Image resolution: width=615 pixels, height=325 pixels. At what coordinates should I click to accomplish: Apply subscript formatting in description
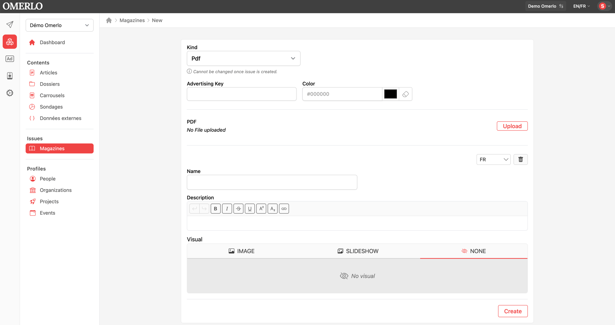pos(273,209)
